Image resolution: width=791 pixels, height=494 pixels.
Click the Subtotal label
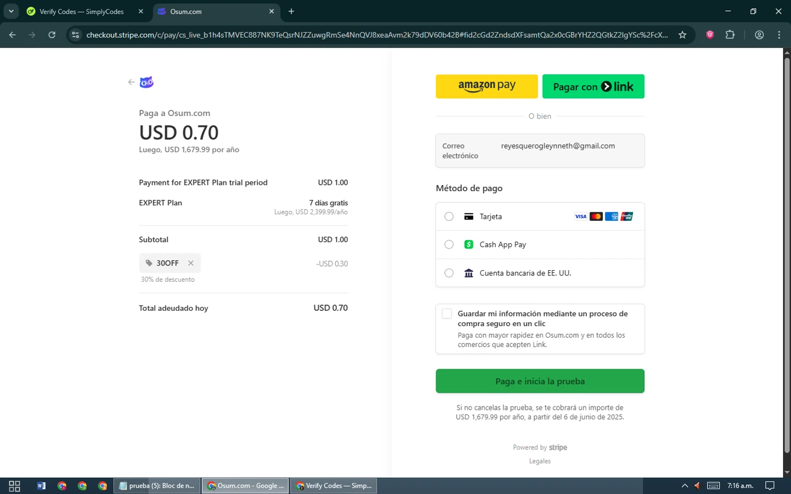153,240
